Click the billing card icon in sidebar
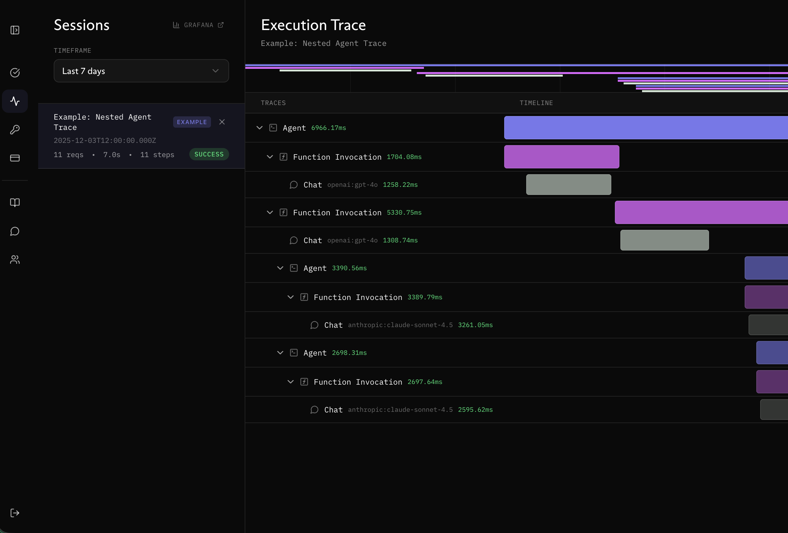The height and width of the screenshot is (533, 788). 15,158
